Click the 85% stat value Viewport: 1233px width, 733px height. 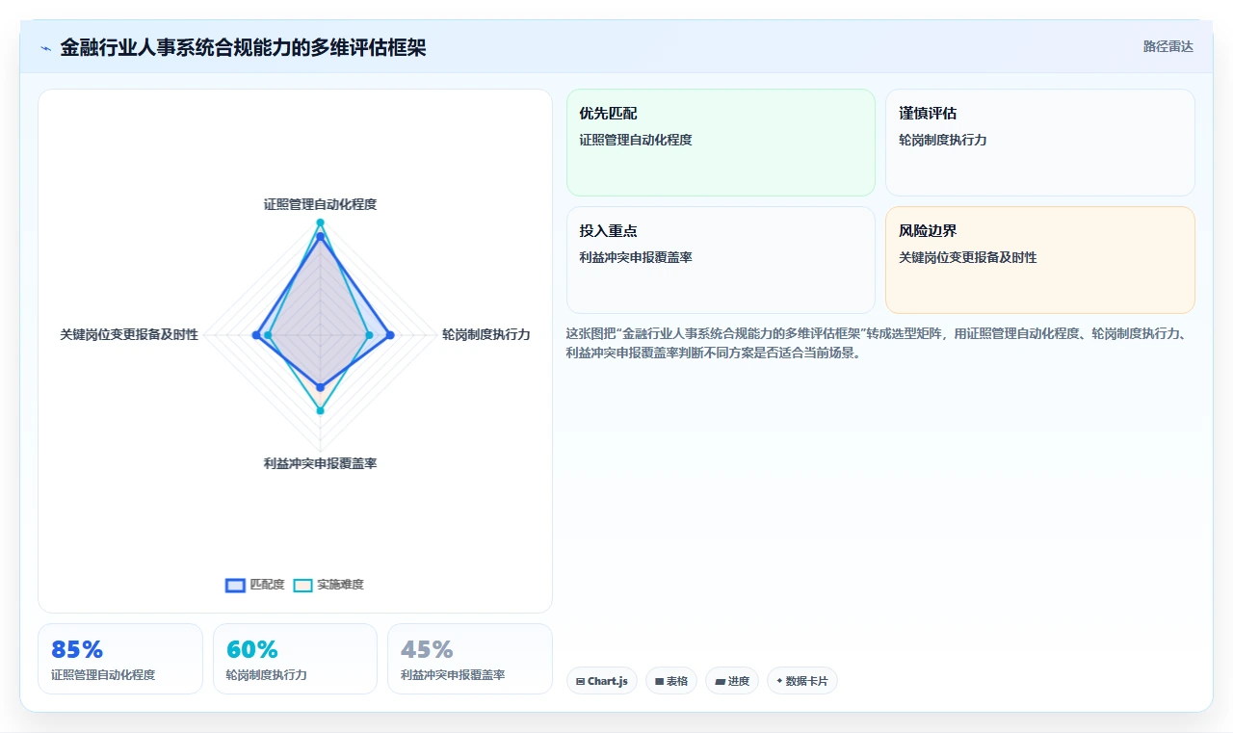point(77,649)
